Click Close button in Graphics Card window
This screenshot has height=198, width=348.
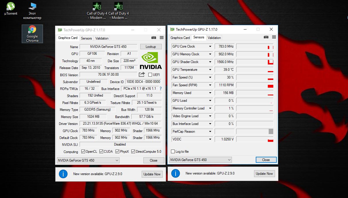(x=154, y=160)
